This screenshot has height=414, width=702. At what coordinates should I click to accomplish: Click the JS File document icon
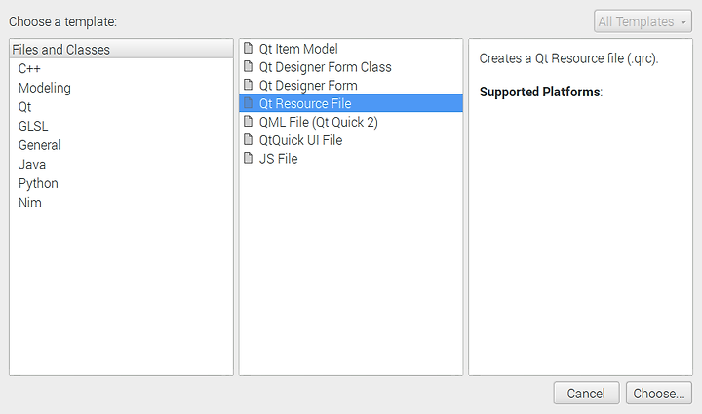[x=248, y=158]
